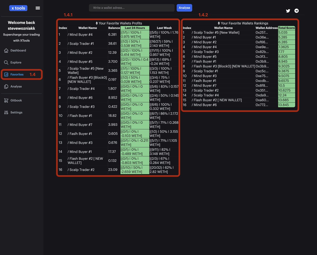Click wallet address 0x3f3...
The height and width of the screenshot is (255, 317).
(262, 57)
